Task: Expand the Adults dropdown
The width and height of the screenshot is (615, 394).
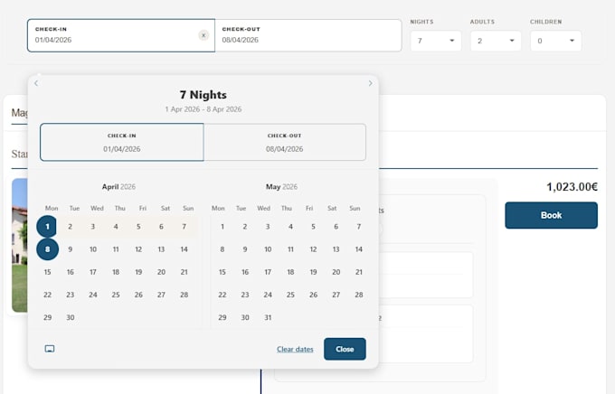Action: coord(496,41)
